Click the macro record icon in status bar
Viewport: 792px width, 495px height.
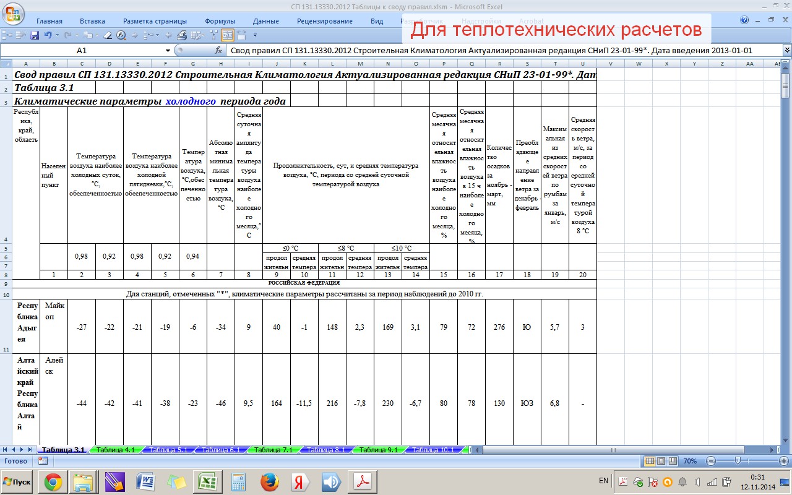(x=43, y=461)
